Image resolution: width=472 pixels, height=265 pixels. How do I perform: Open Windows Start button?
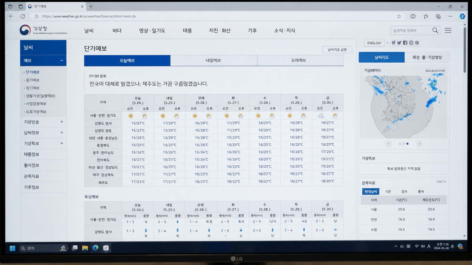click(x=12, y=248)
